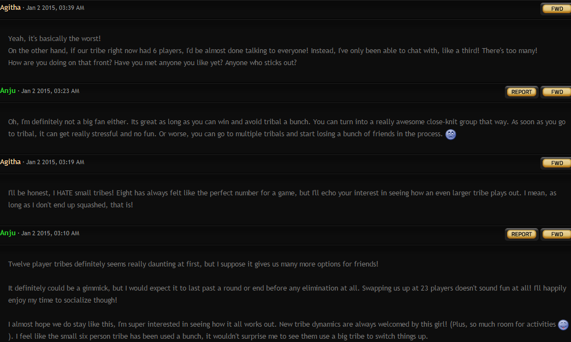Image resolution: width=571 pixels, height=342 pixels.
Task: Click the 'It definitely could be a gimmick' paragraph
Action: pos(287,294)
